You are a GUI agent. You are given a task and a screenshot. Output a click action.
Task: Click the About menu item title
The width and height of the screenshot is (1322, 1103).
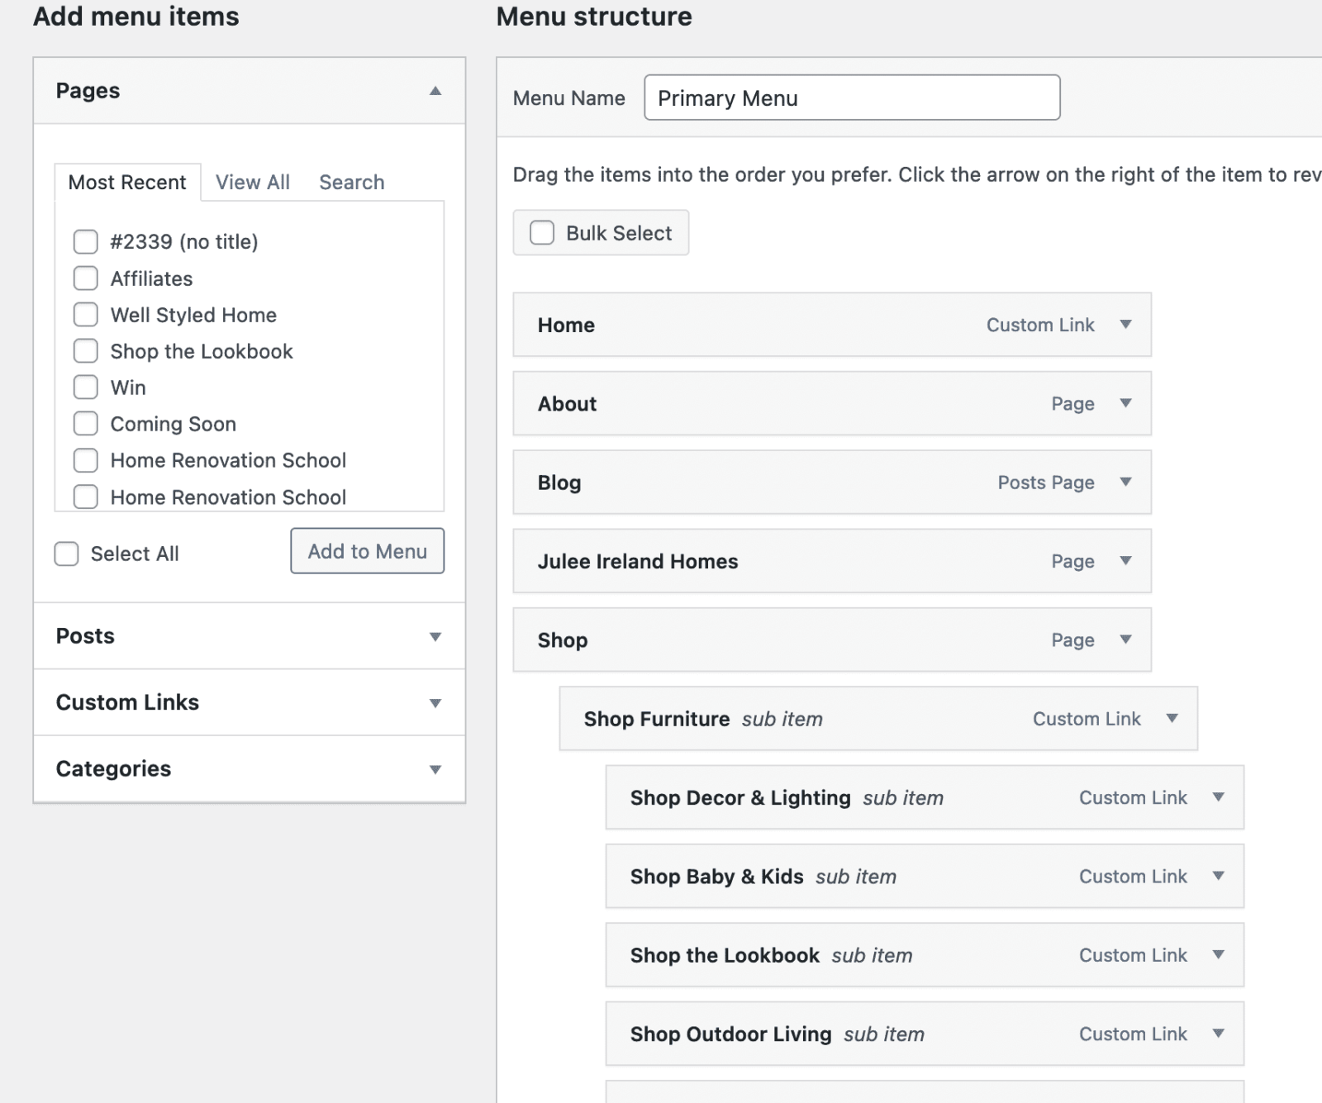[567, 403]
